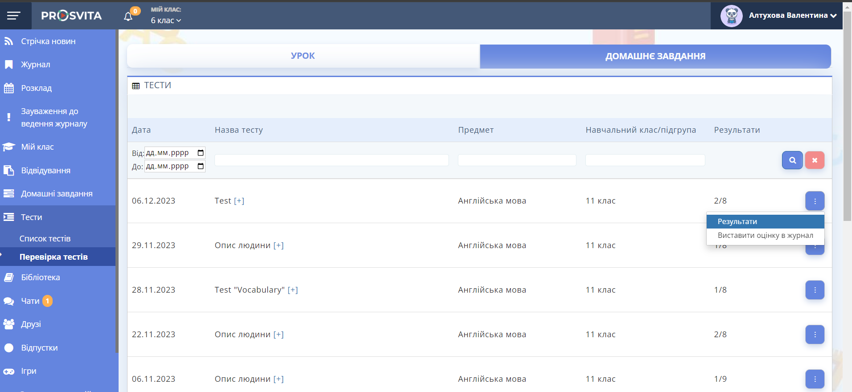Open calendar picker in the 'Від' date field
Viewport: 852px width, 392px height.
(201, 153)
